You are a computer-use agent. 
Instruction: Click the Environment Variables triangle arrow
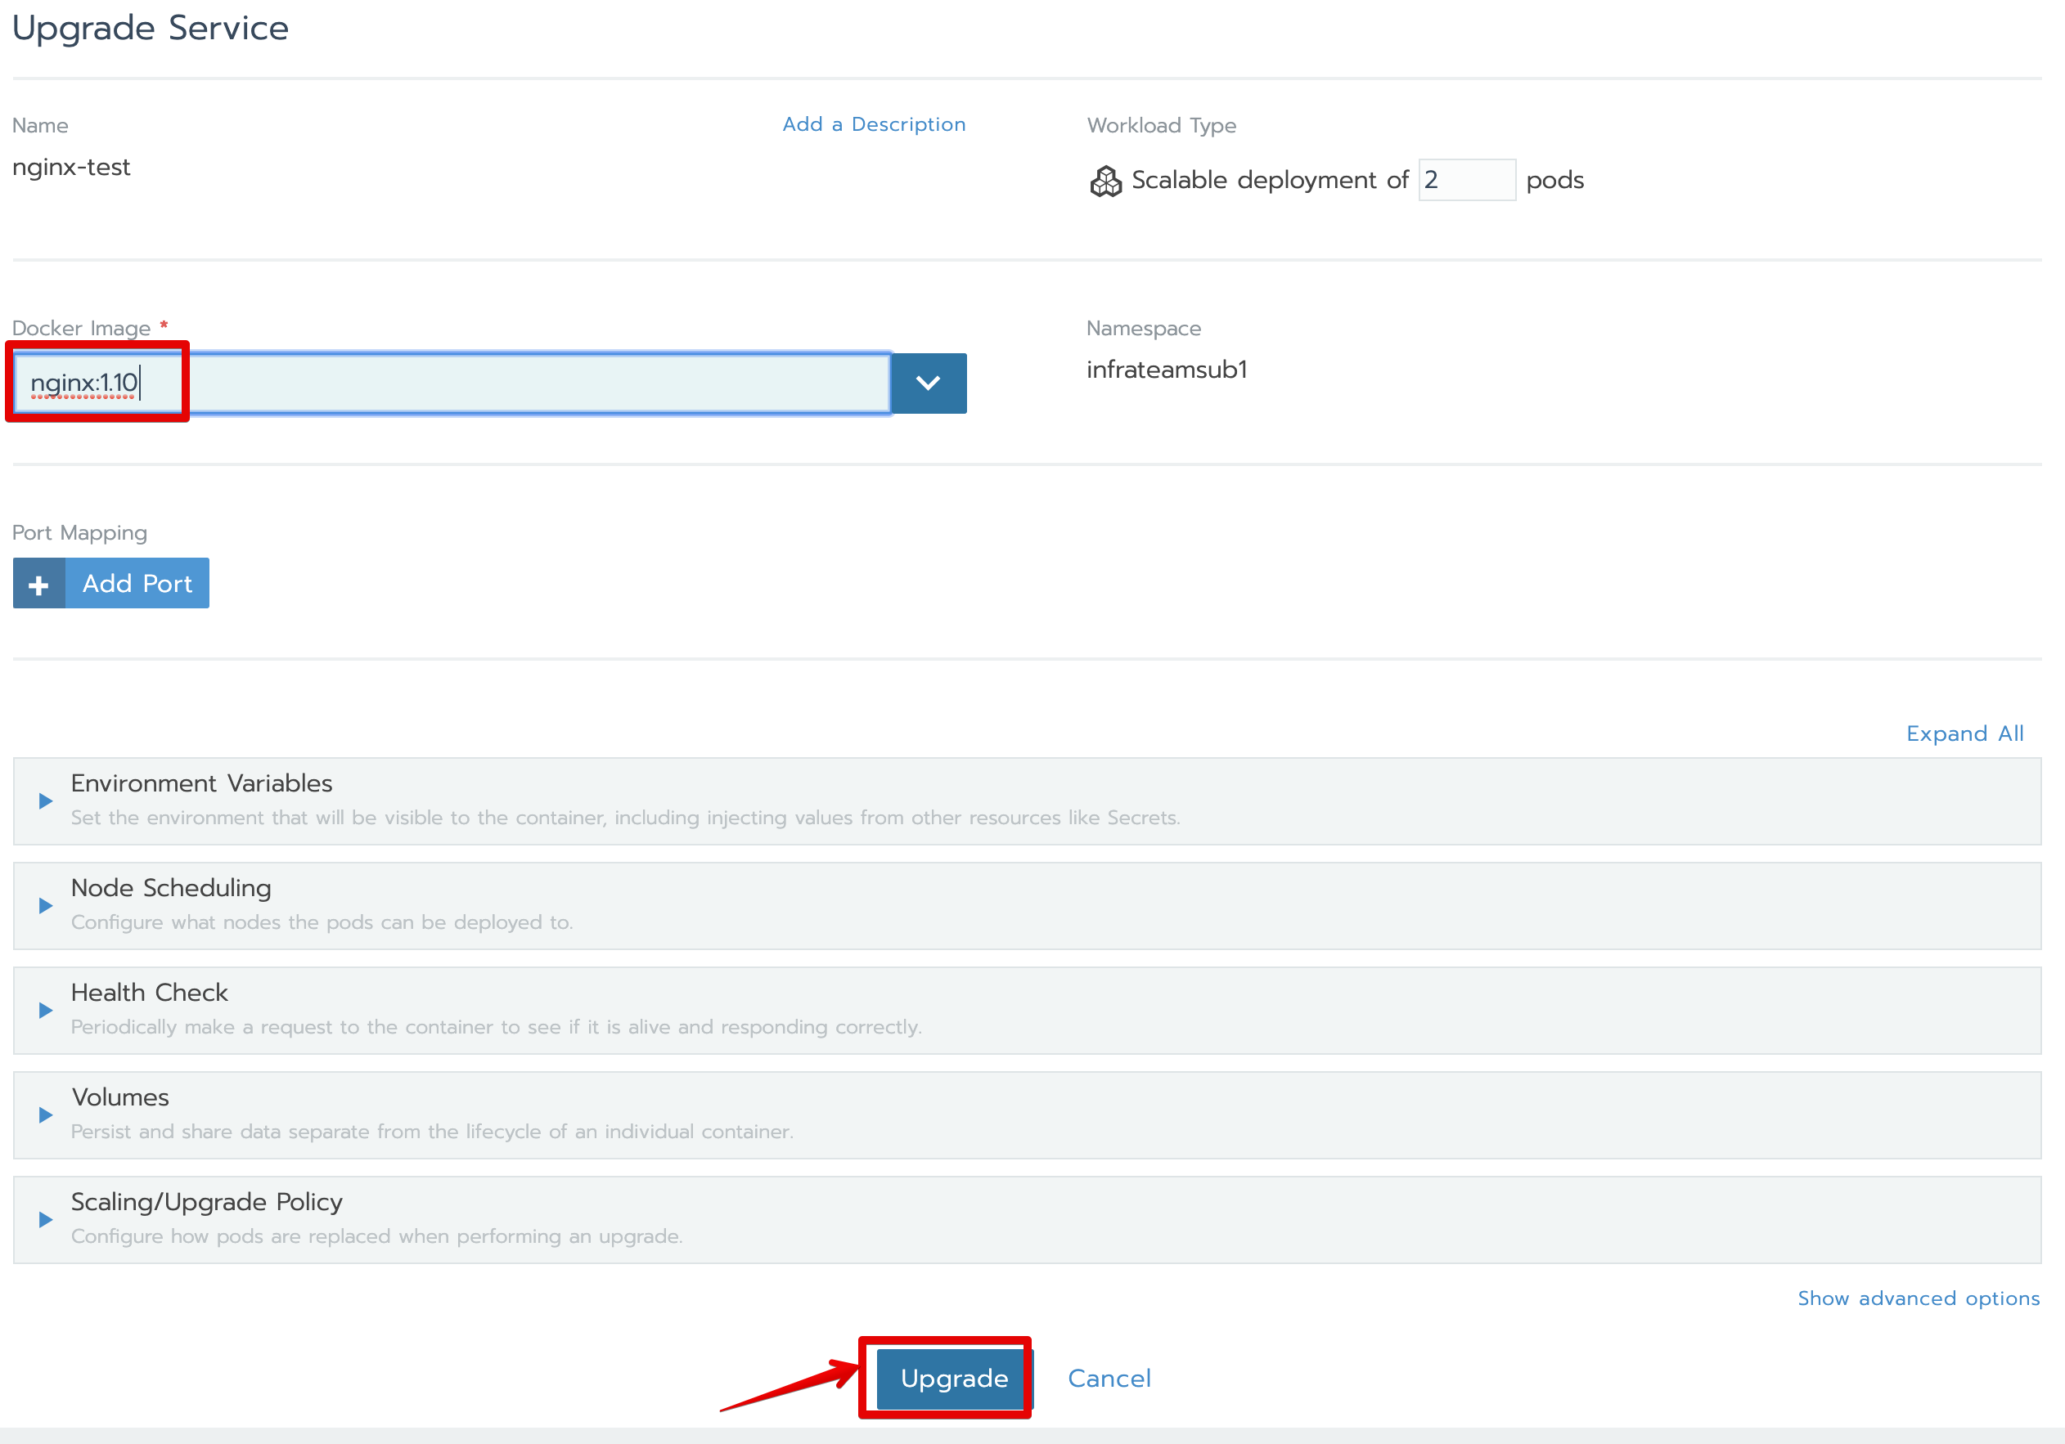[x=45, y=801]
